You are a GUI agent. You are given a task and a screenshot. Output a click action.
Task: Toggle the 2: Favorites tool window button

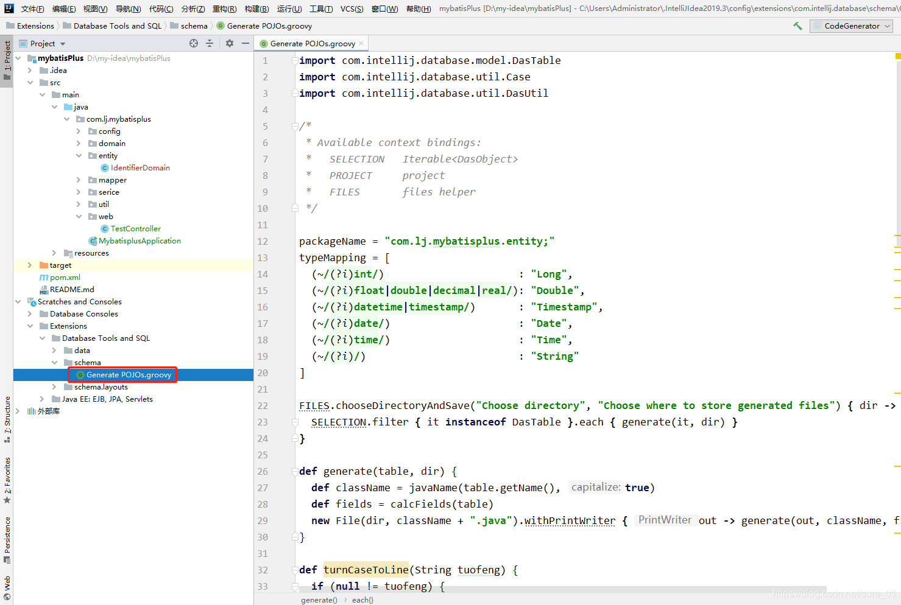click(7, 481)
